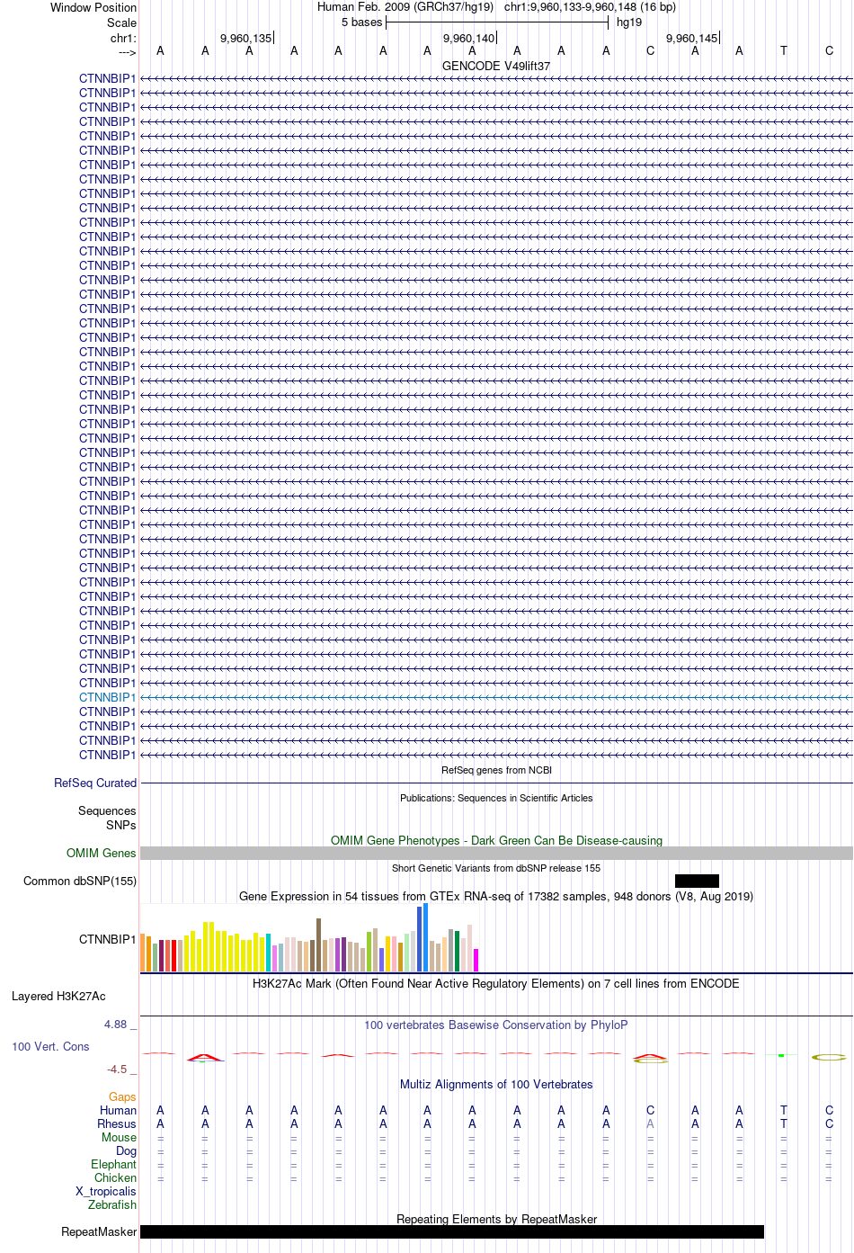Click the 5 bases scale bar label
Image resolution: width=854 pixels, height=1253 pixels.
click(x=361, y=22)
